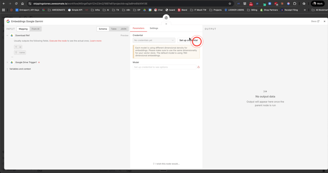Open the LOOKER USERS bookmark
This screenshot has height=173, width=328.
[x=234, y=10]
